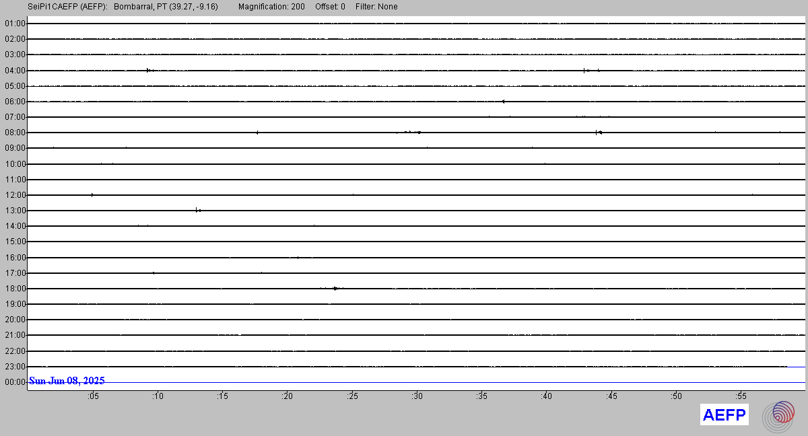Viewport: 808px width, 436px height.
Task: Select the 19:00 hour label
Action: (x=15, y=304)
